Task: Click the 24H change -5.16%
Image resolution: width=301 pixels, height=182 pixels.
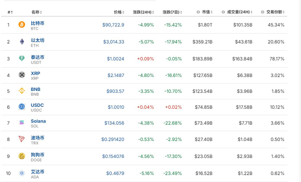Action: coord(147,173)
